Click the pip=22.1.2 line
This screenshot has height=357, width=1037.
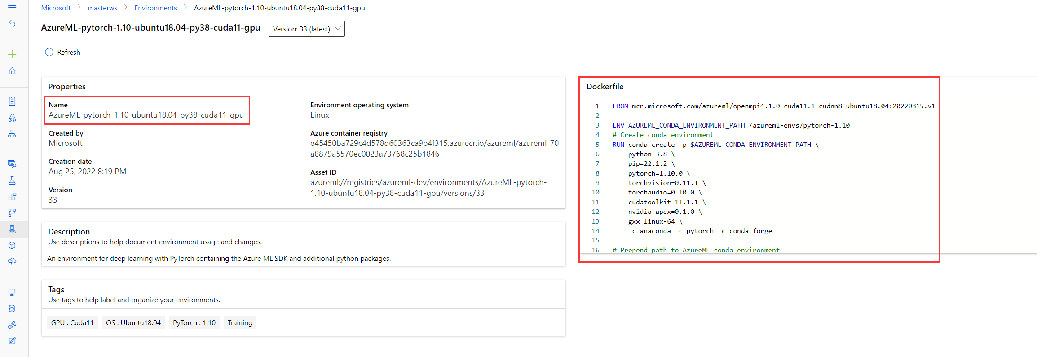651,163
